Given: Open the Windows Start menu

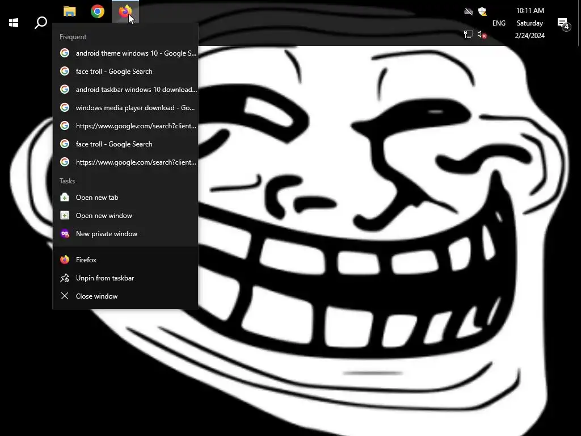Looking at the screenshot, I should 14,23.
